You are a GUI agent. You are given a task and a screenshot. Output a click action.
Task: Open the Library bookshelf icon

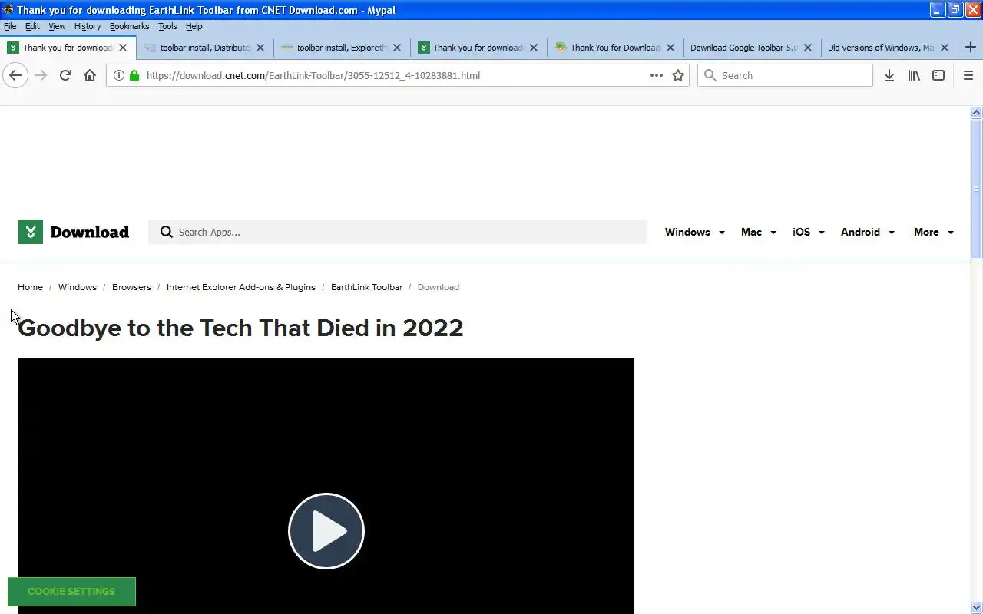click(x=914, y=75)
